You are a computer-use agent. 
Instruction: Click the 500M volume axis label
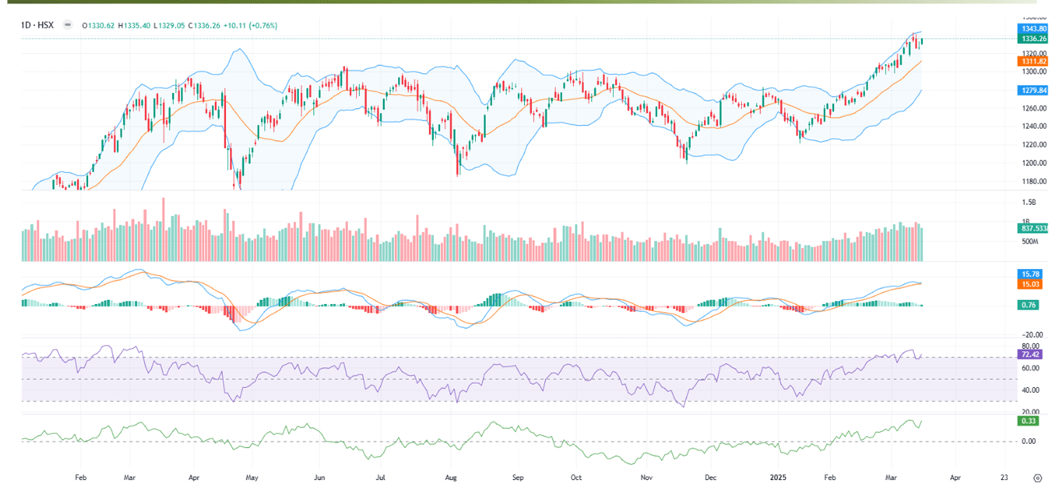pyautogui.click(x=1030, y=242)
